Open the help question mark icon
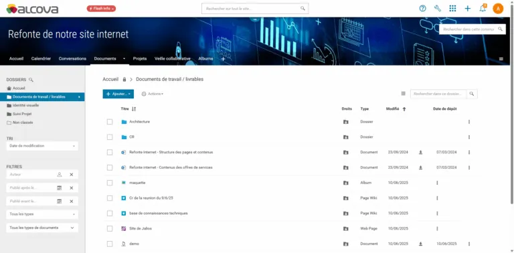The width and height of the screenshot is (514, 253). pos(422,9)
